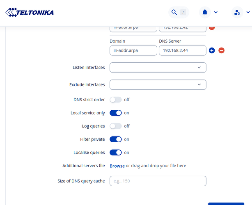Image resolution: width=252 pixels, height=205 pixels.
Task: Edit the 192.168.2.44 DNS Server field
Action: pos(182,50)
